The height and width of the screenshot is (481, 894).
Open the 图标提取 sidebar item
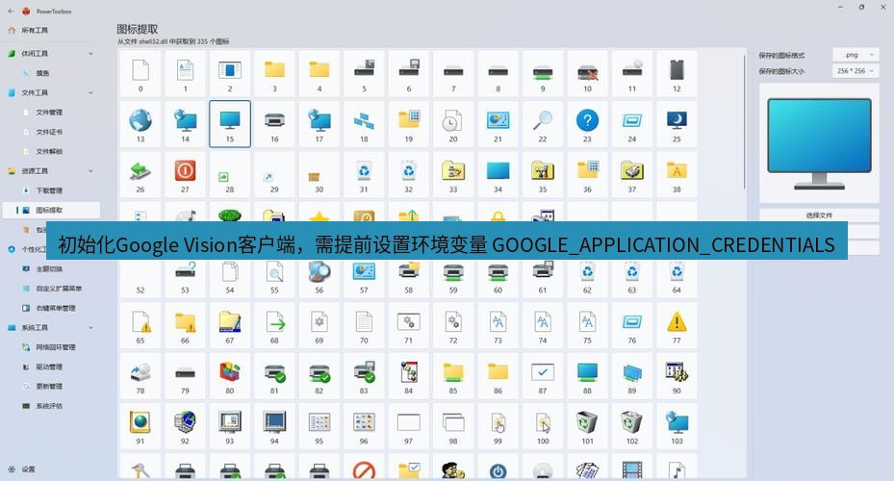pyautogui.click(x=50, y=211)
